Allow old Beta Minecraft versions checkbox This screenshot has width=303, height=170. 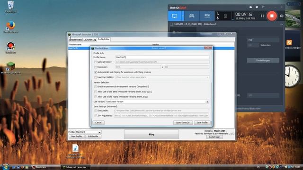tap(96, 92)
